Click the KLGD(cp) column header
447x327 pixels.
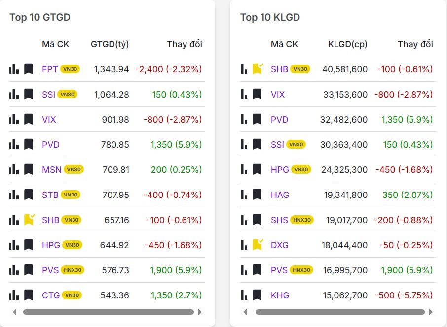[x=347, y=44]
